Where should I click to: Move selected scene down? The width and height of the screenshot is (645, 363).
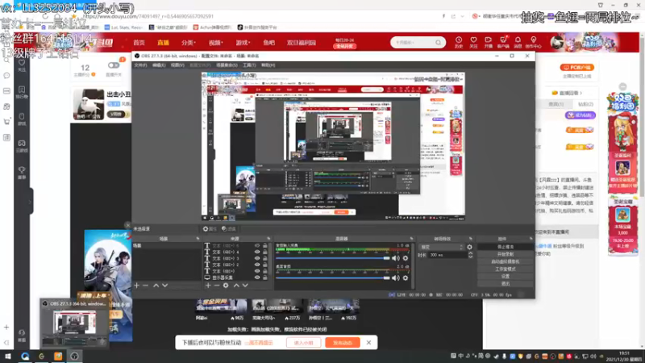pos(165,286)
